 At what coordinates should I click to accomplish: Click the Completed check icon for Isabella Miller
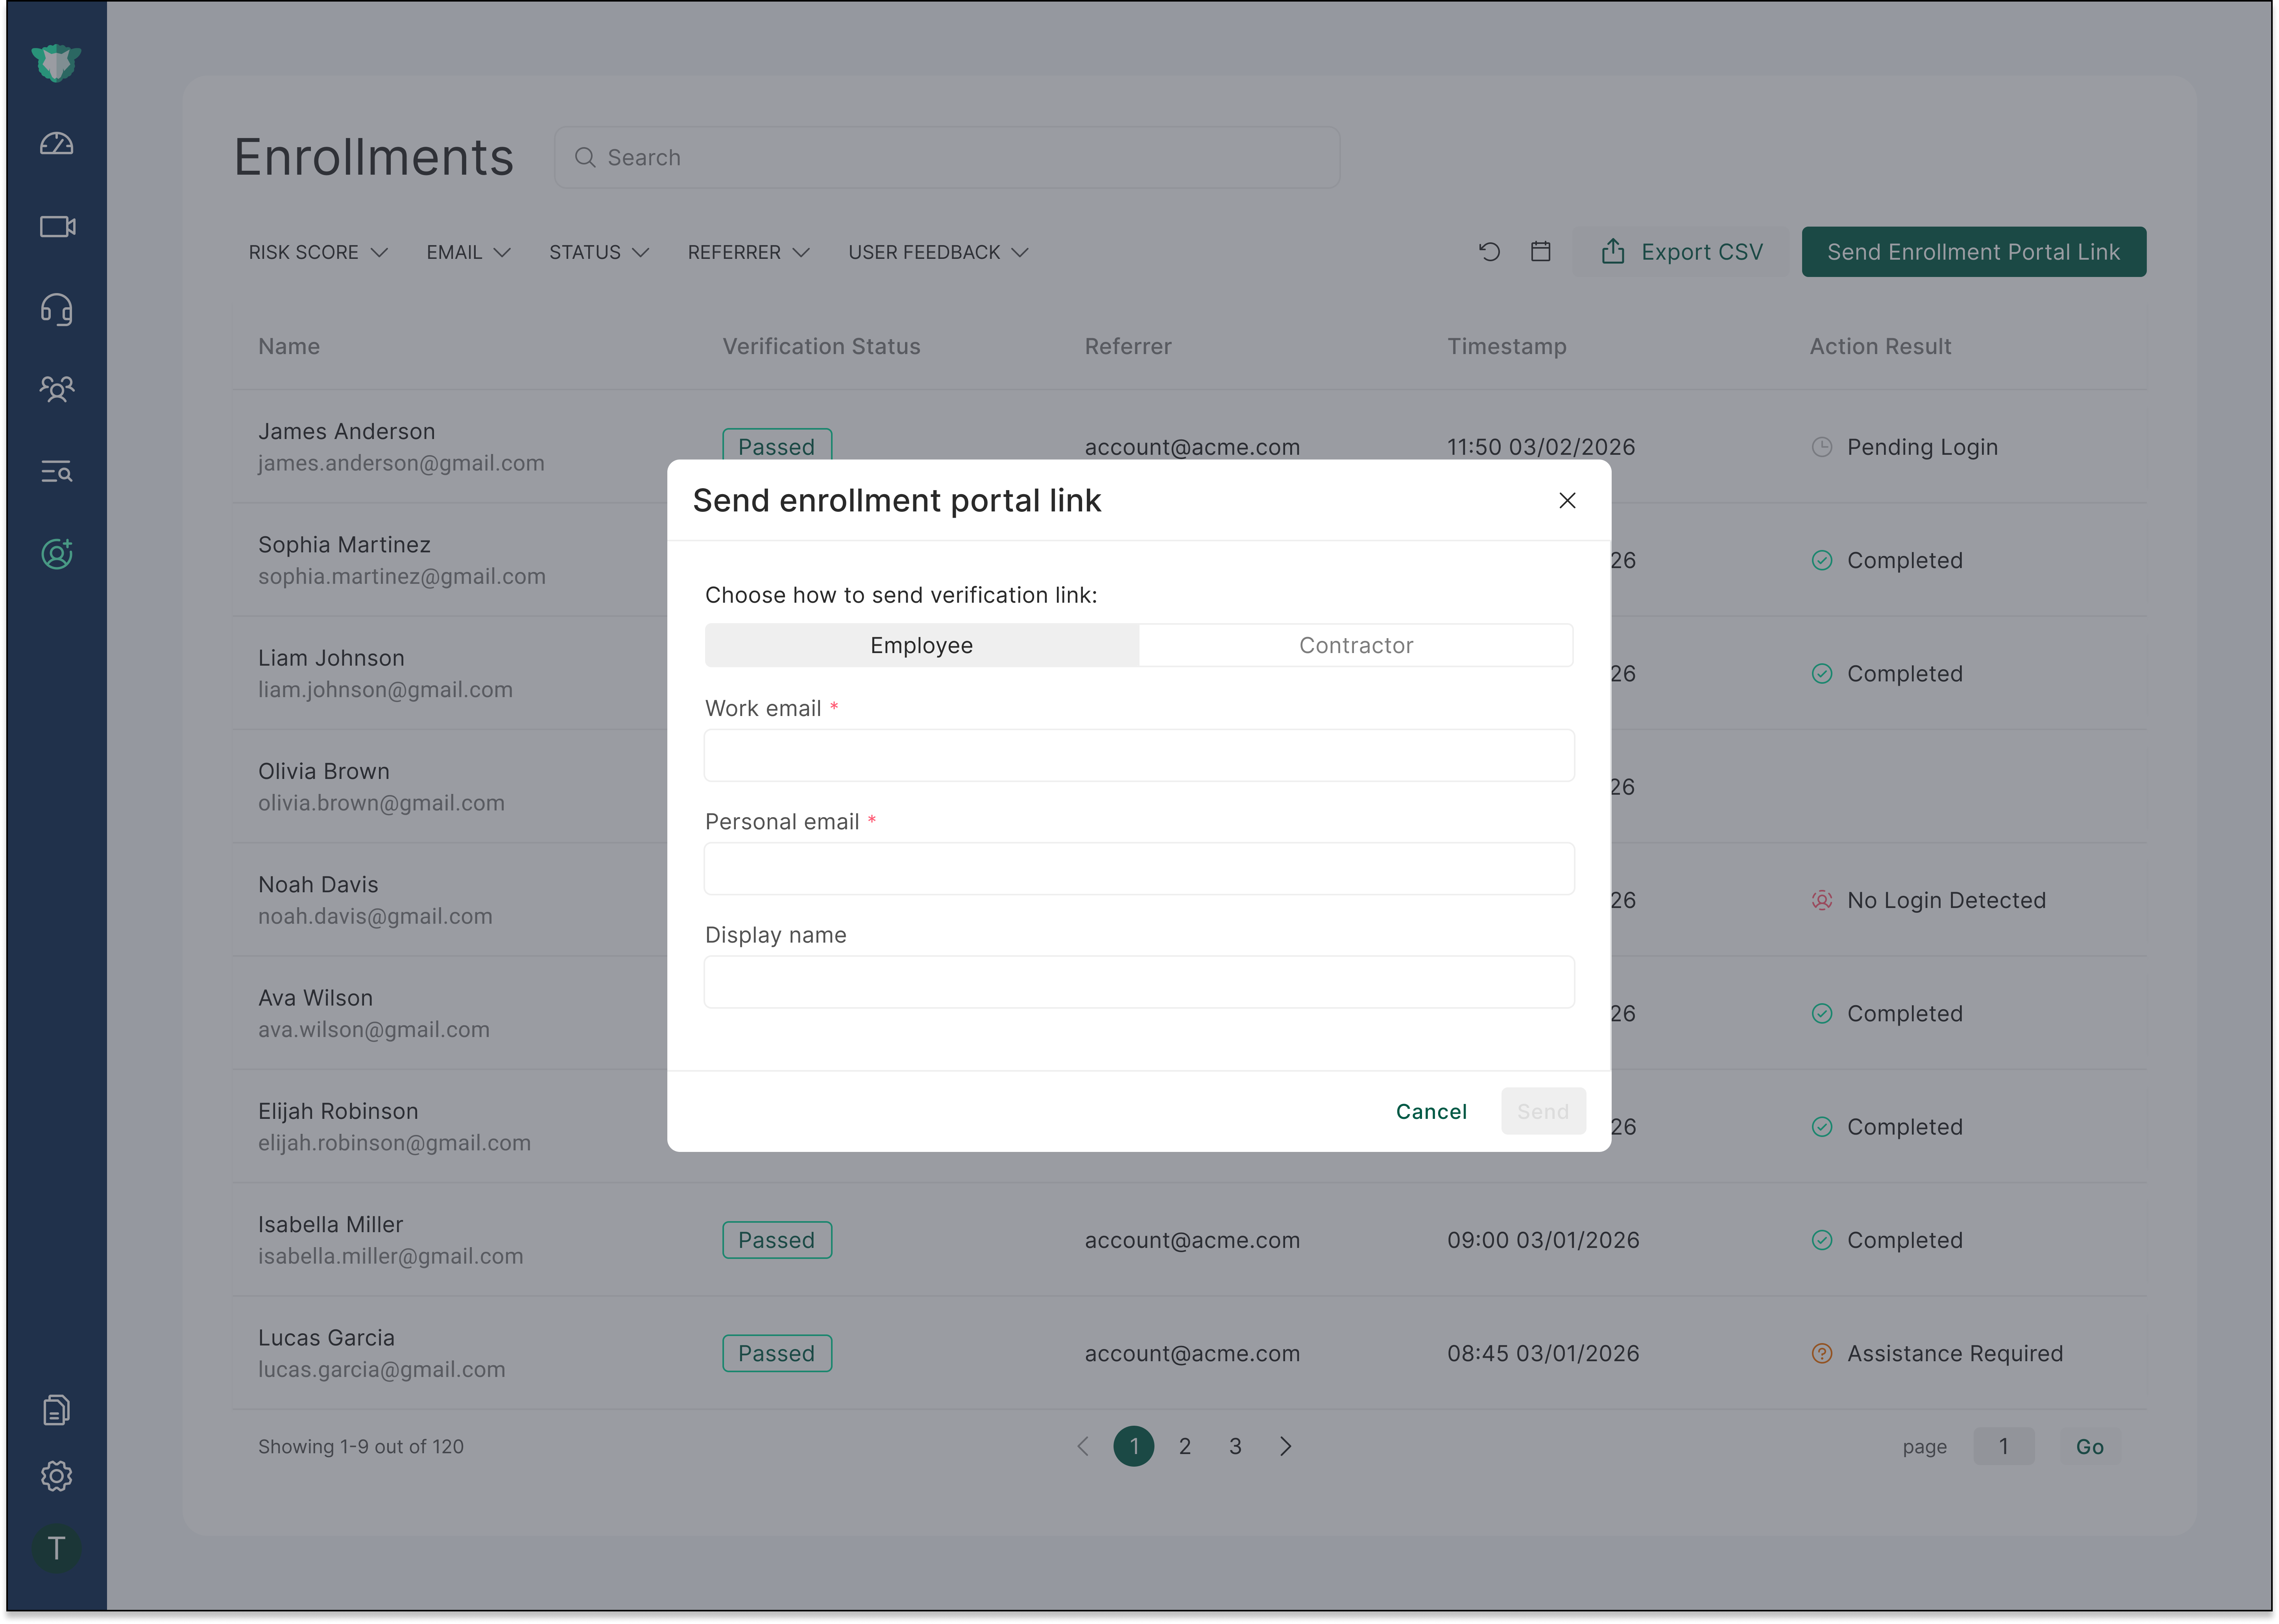[x=1822, y=1240]
